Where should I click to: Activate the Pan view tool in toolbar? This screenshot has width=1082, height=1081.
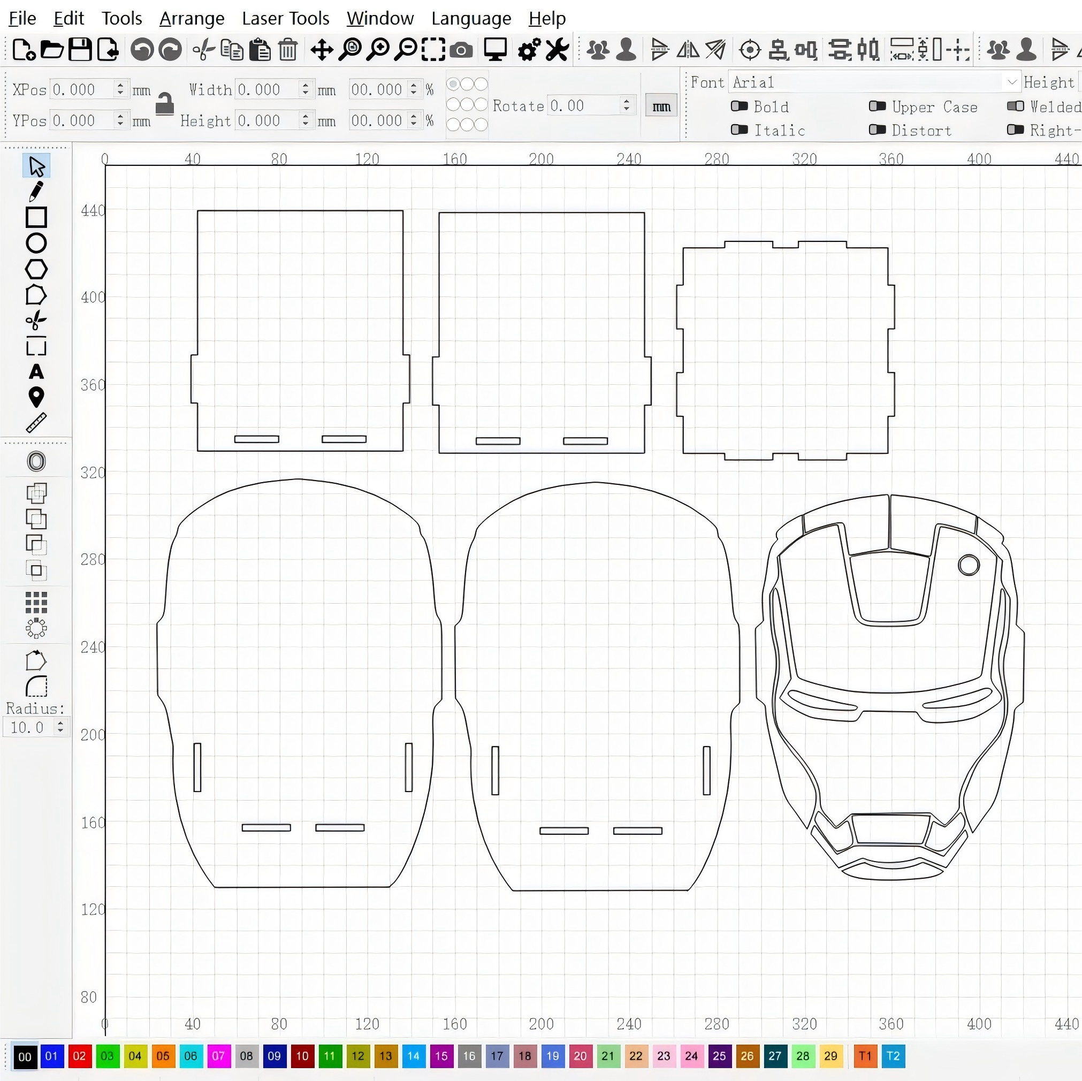[x=322, y=49]
